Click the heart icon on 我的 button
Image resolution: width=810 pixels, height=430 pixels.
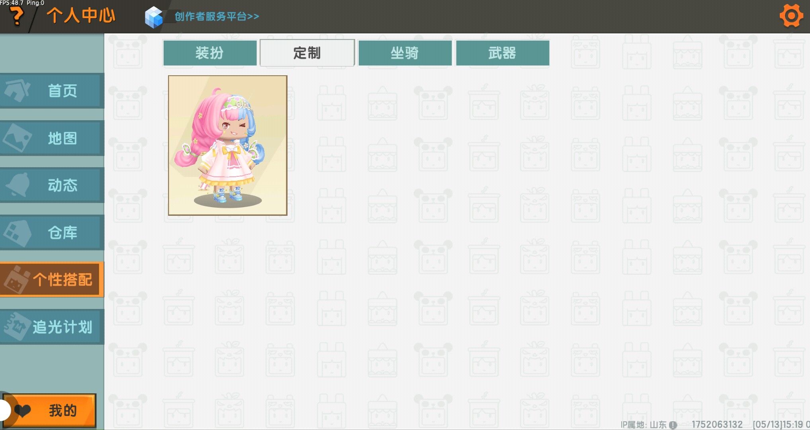point(22,410)
